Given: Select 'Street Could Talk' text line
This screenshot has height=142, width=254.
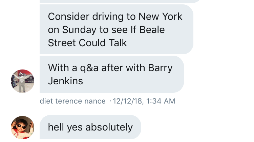Looking at the screenshot, I should coord(87,43).
